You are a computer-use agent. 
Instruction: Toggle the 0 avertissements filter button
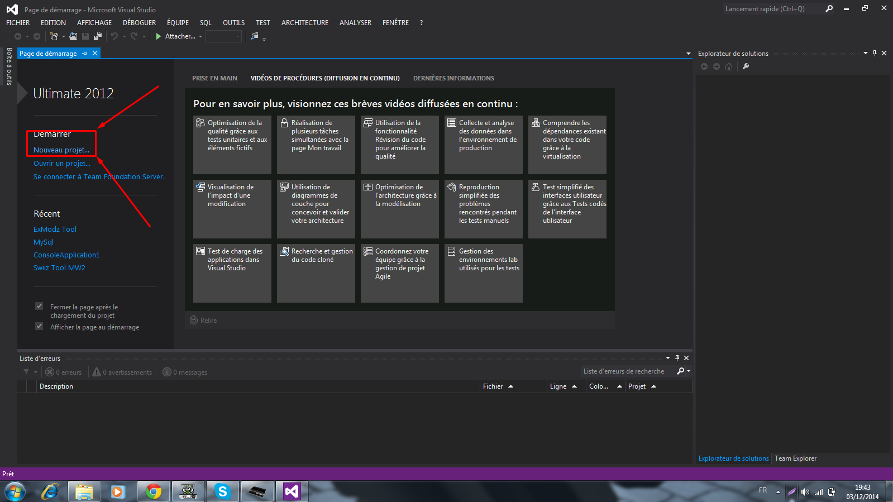(x=122, y=372)
